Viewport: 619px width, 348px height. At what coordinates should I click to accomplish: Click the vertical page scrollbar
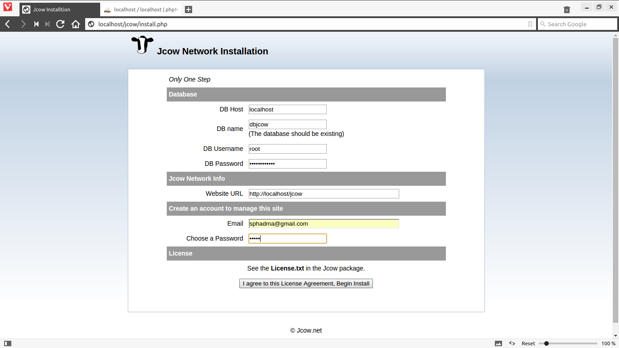point(615,180)
